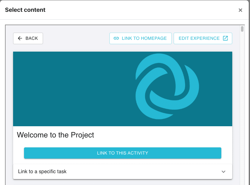Image resolution: width=250 pixels, height=185 pixels.
Task: Click the BACK text label
Action: click(x=32, y=38)
